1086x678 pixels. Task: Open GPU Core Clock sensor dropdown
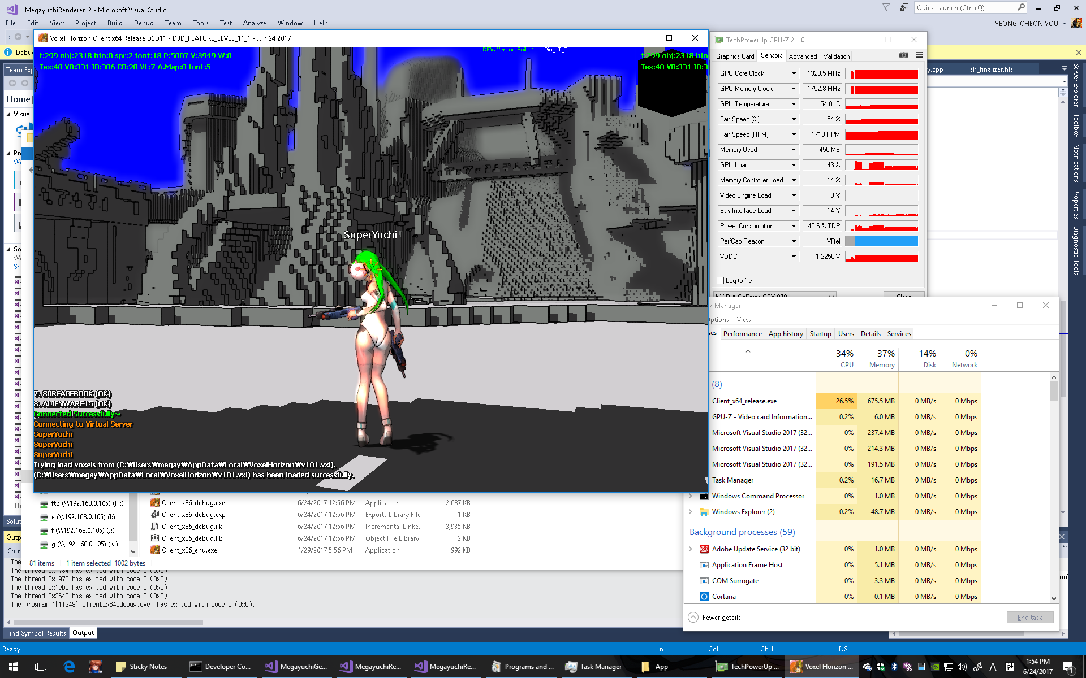point(794,73)
